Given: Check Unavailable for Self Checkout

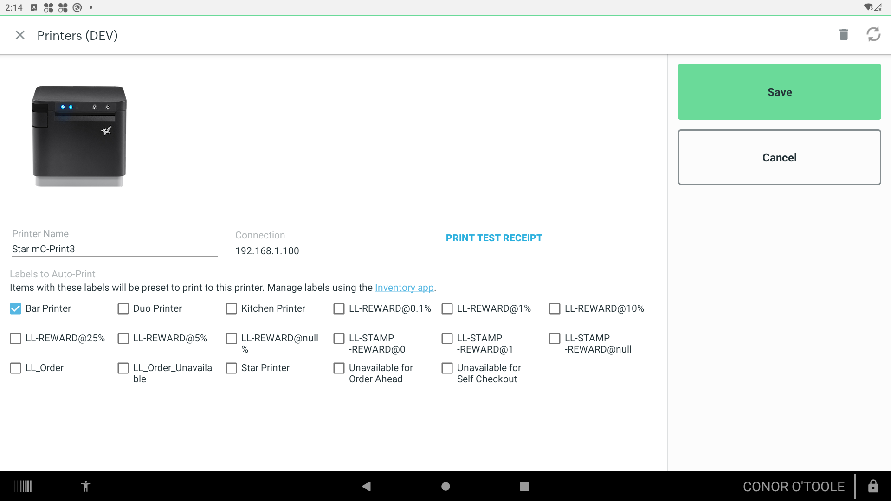Looking at the screenshot, I should [447, 368].
